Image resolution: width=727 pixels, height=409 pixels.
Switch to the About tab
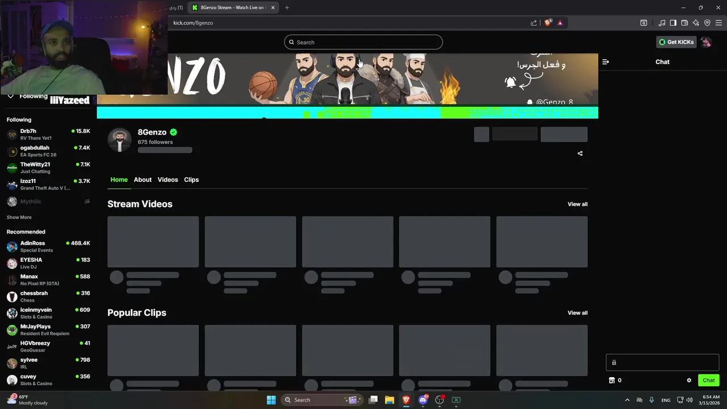(x=143, y=180)
